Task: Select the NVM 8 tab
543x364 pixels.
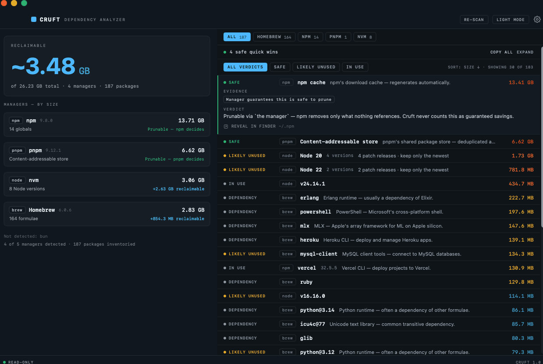Action: [365, 37]
